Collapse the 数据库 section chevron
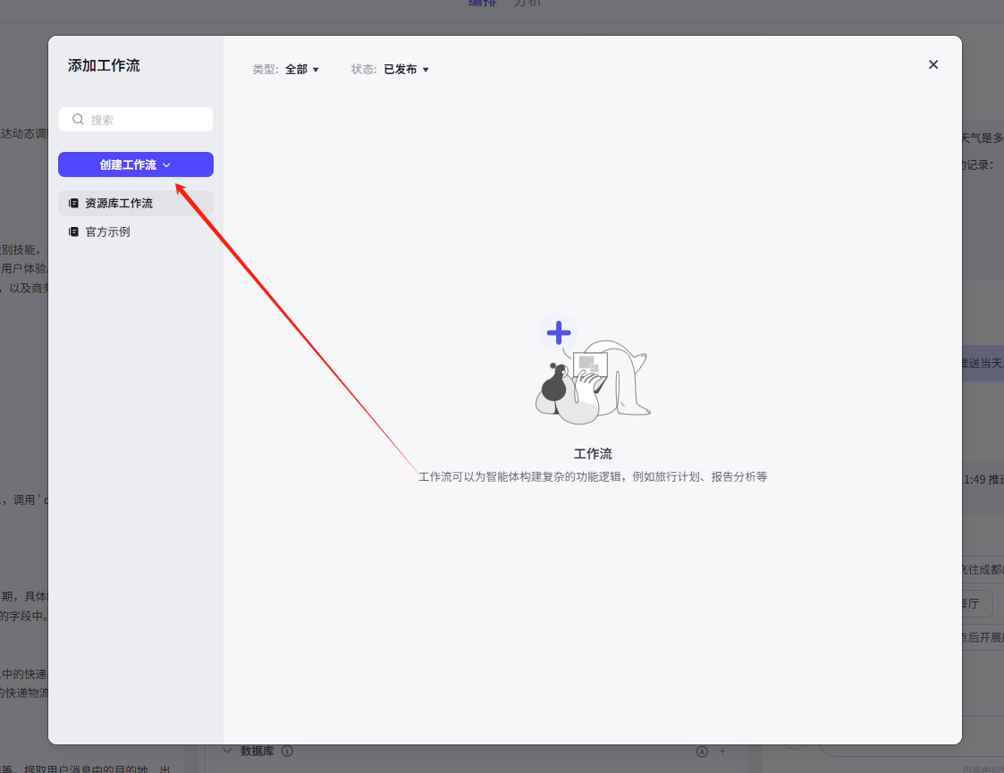The image size is (1004, 773). [227, 752]
